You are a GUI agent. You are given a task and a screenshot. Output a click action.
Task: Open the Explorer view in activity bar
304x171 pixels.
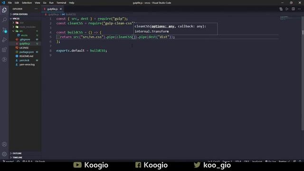pyautogui.click(x=4, y=10)
